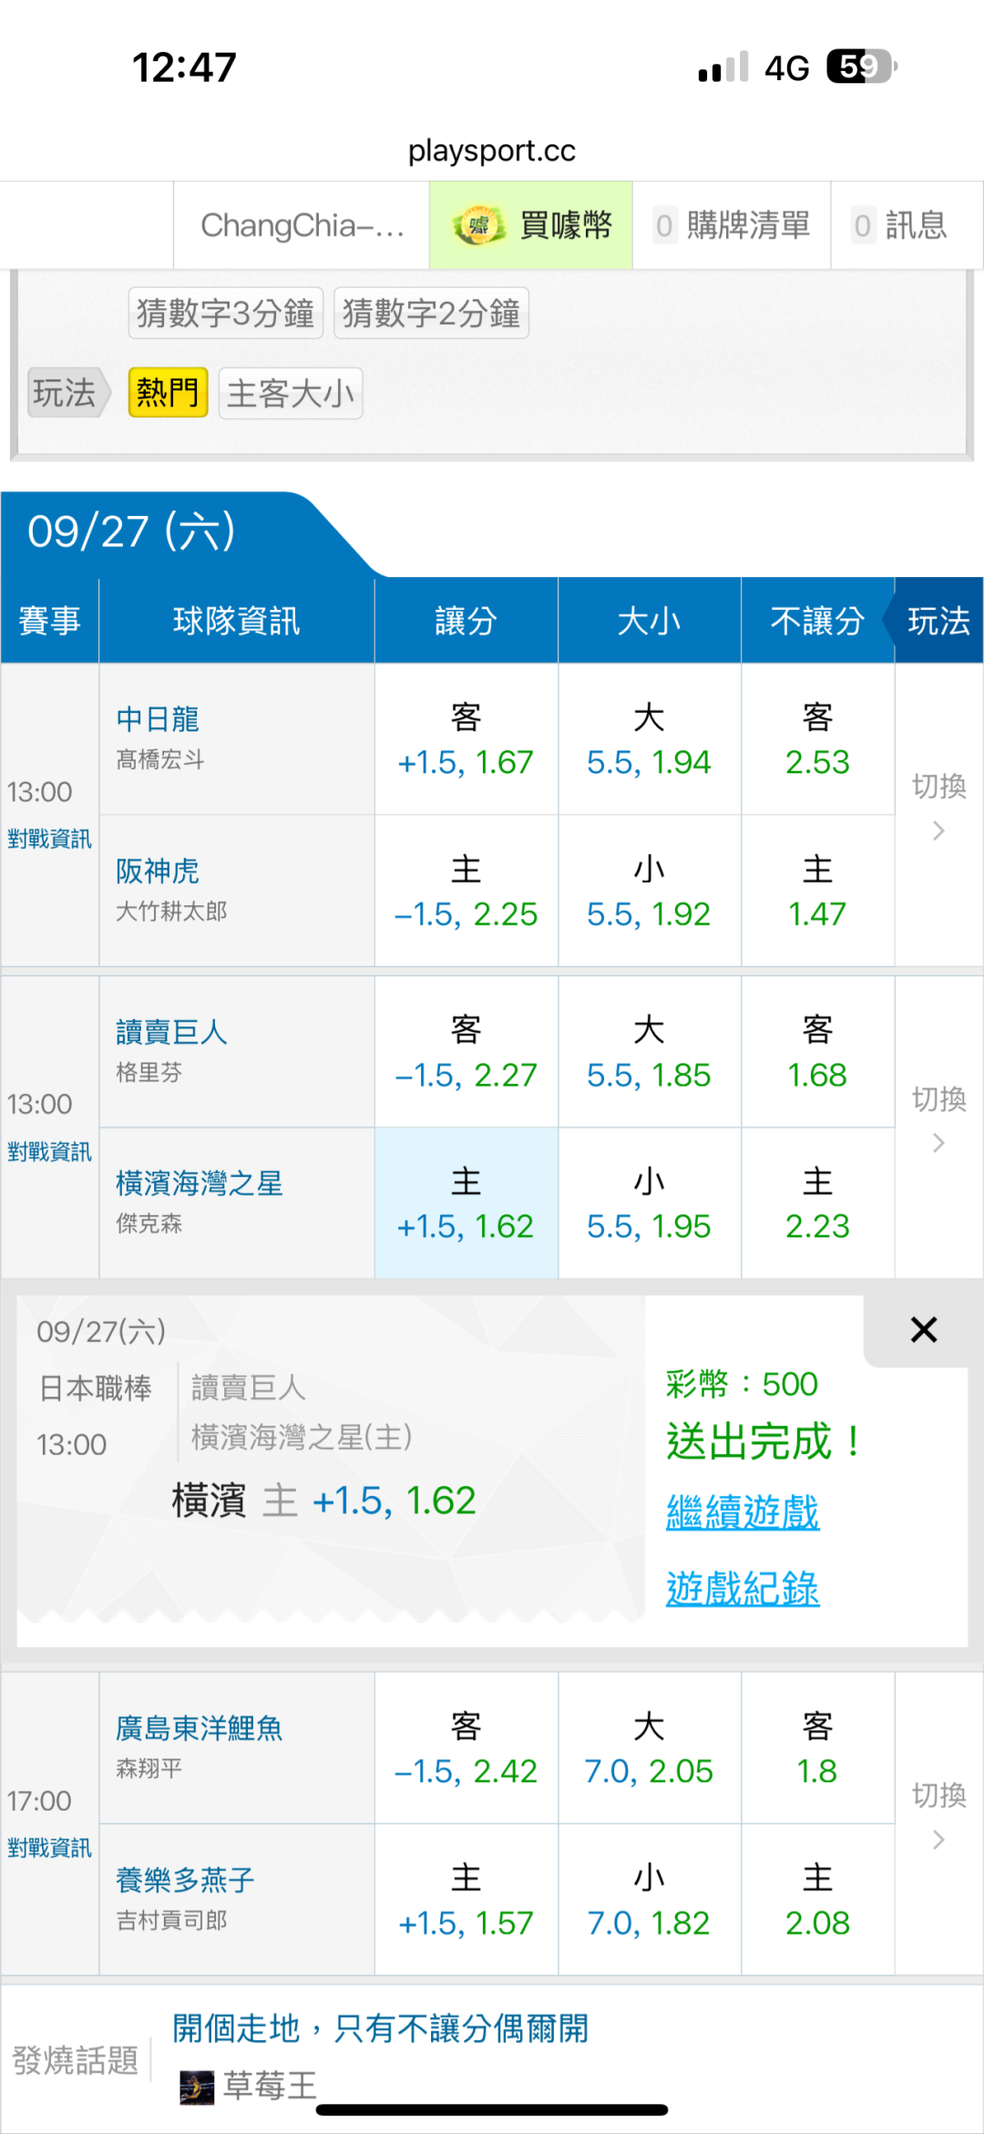Open the 訊息 messages tab
The height and width of the screenshot is (2134, 984).
(x=900, y=225)
